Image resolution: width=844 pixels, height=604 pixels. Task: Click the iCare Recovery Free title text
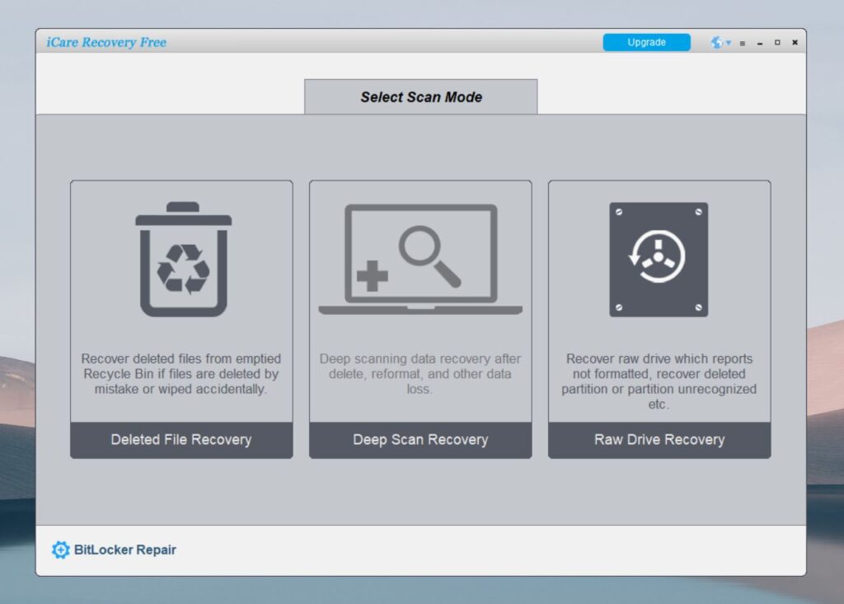107,42
